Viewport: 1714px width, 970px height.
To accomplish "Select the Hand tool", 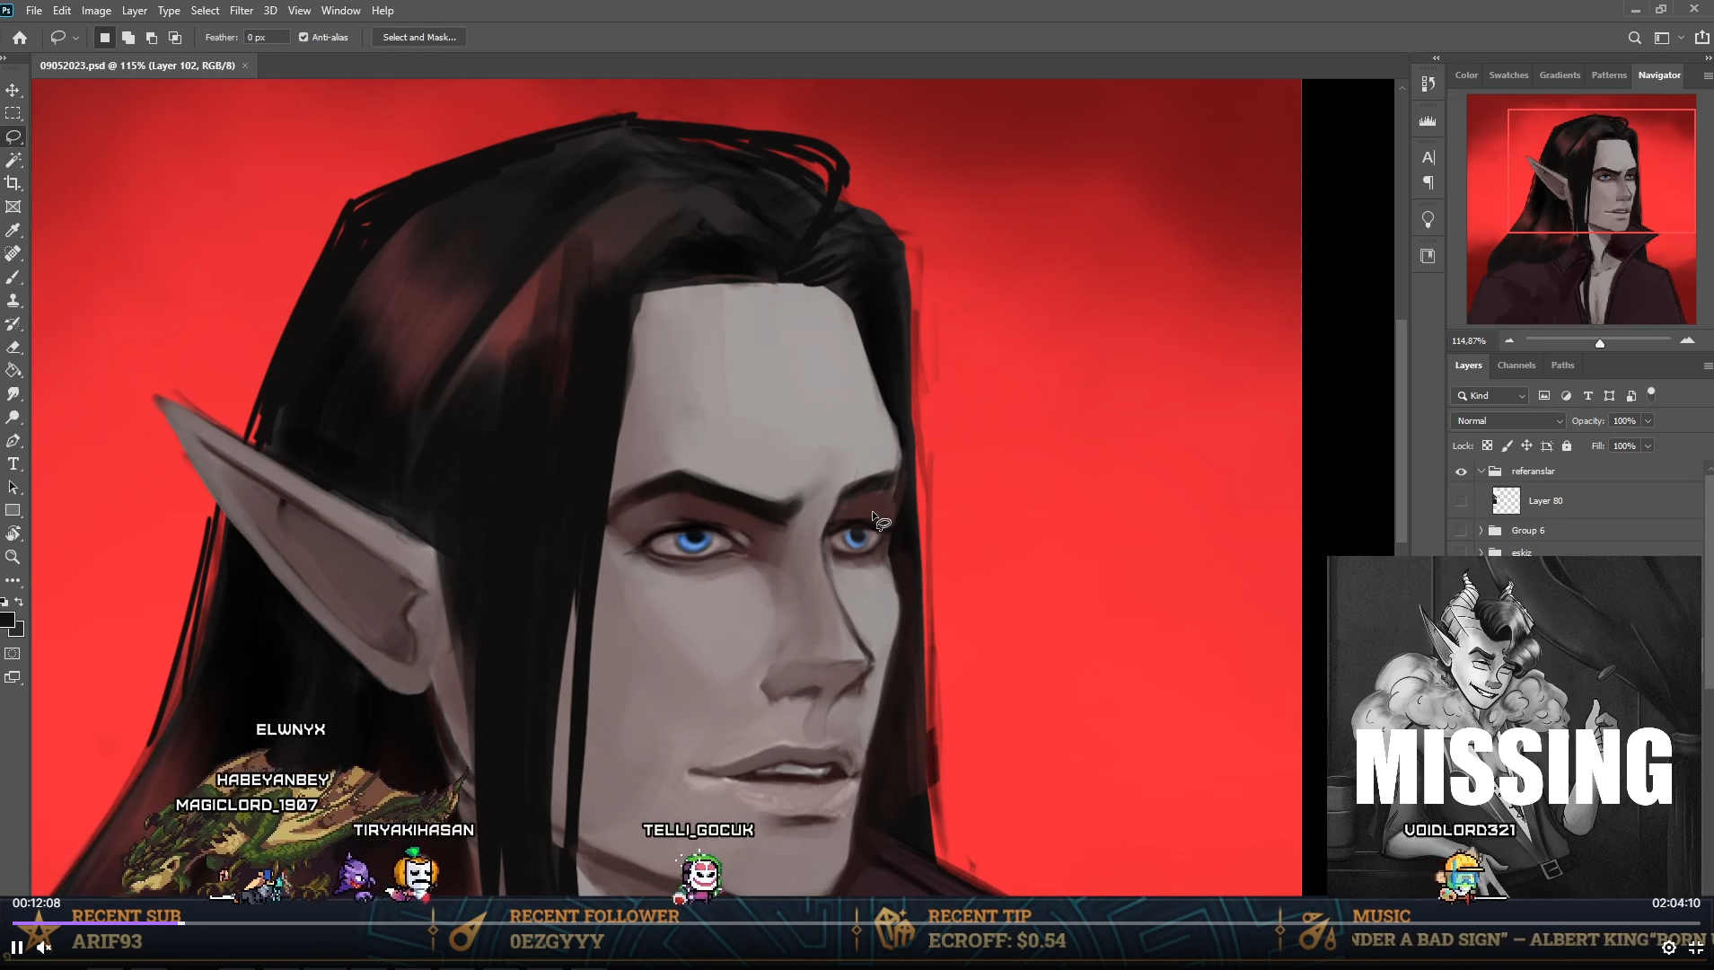I will coord(13,533).
